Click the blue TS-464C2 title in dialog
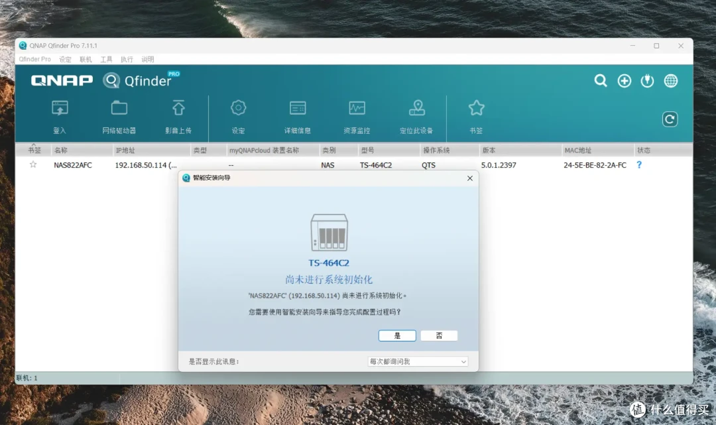Image resolution: width=716 pixels, height=425 pixels. point(329,263)
